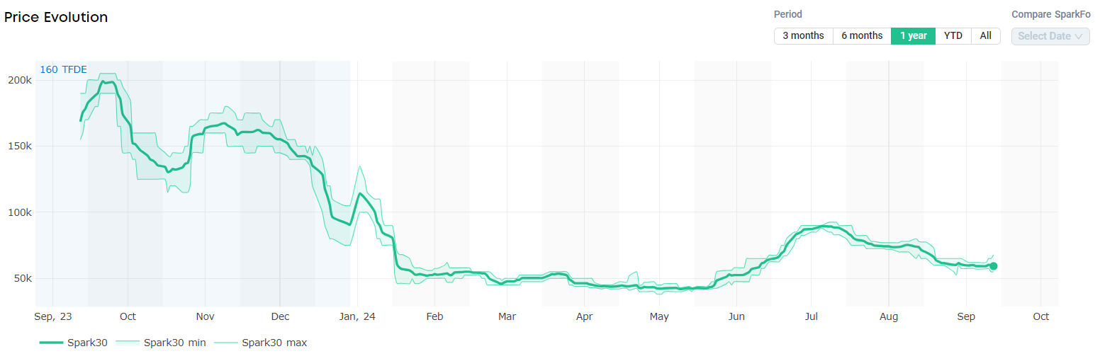
Task: Choose the 1 year period option
Action: click(913, 36)
